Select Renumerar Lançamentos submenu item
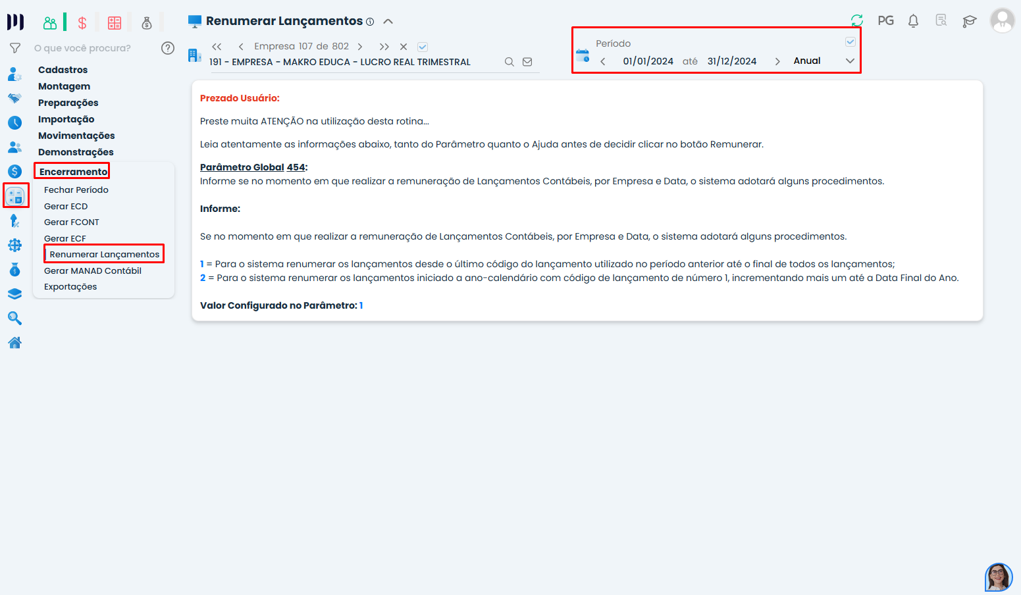Screen dimensions: 1021x595 coord(105,254)
